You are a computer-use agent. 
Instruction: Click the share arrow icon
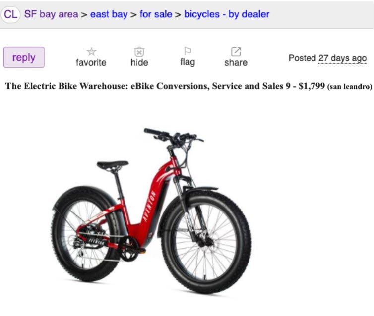(236, 52)
